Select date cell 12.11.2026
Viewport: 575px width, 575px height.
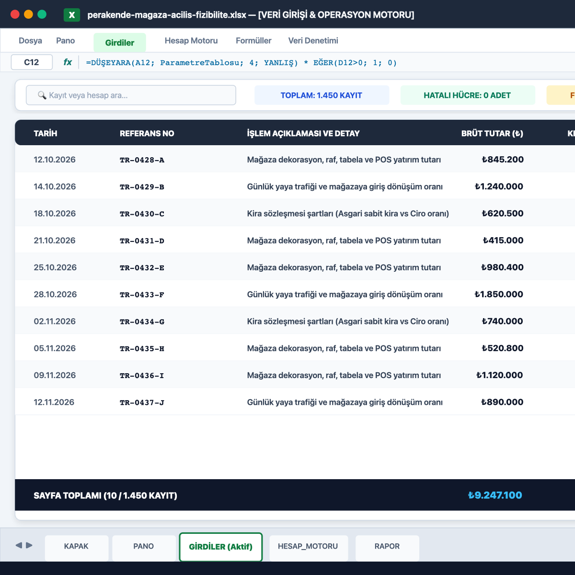54,402
